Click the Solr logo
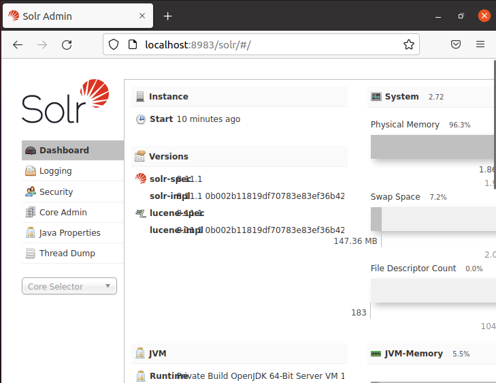Image resolution: width=496 pixels, height=383 pixels. coord(65,101)
